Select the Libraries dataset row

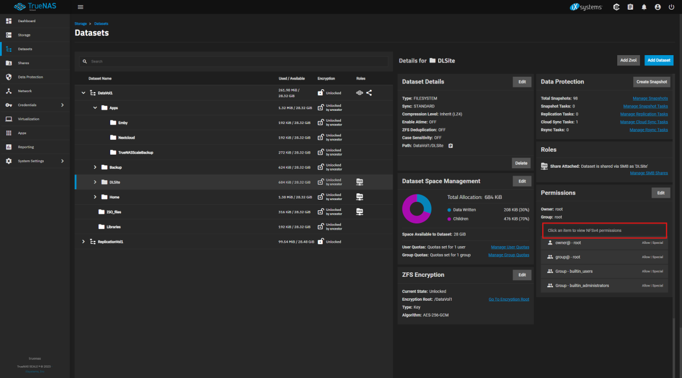tap(234, 227)
